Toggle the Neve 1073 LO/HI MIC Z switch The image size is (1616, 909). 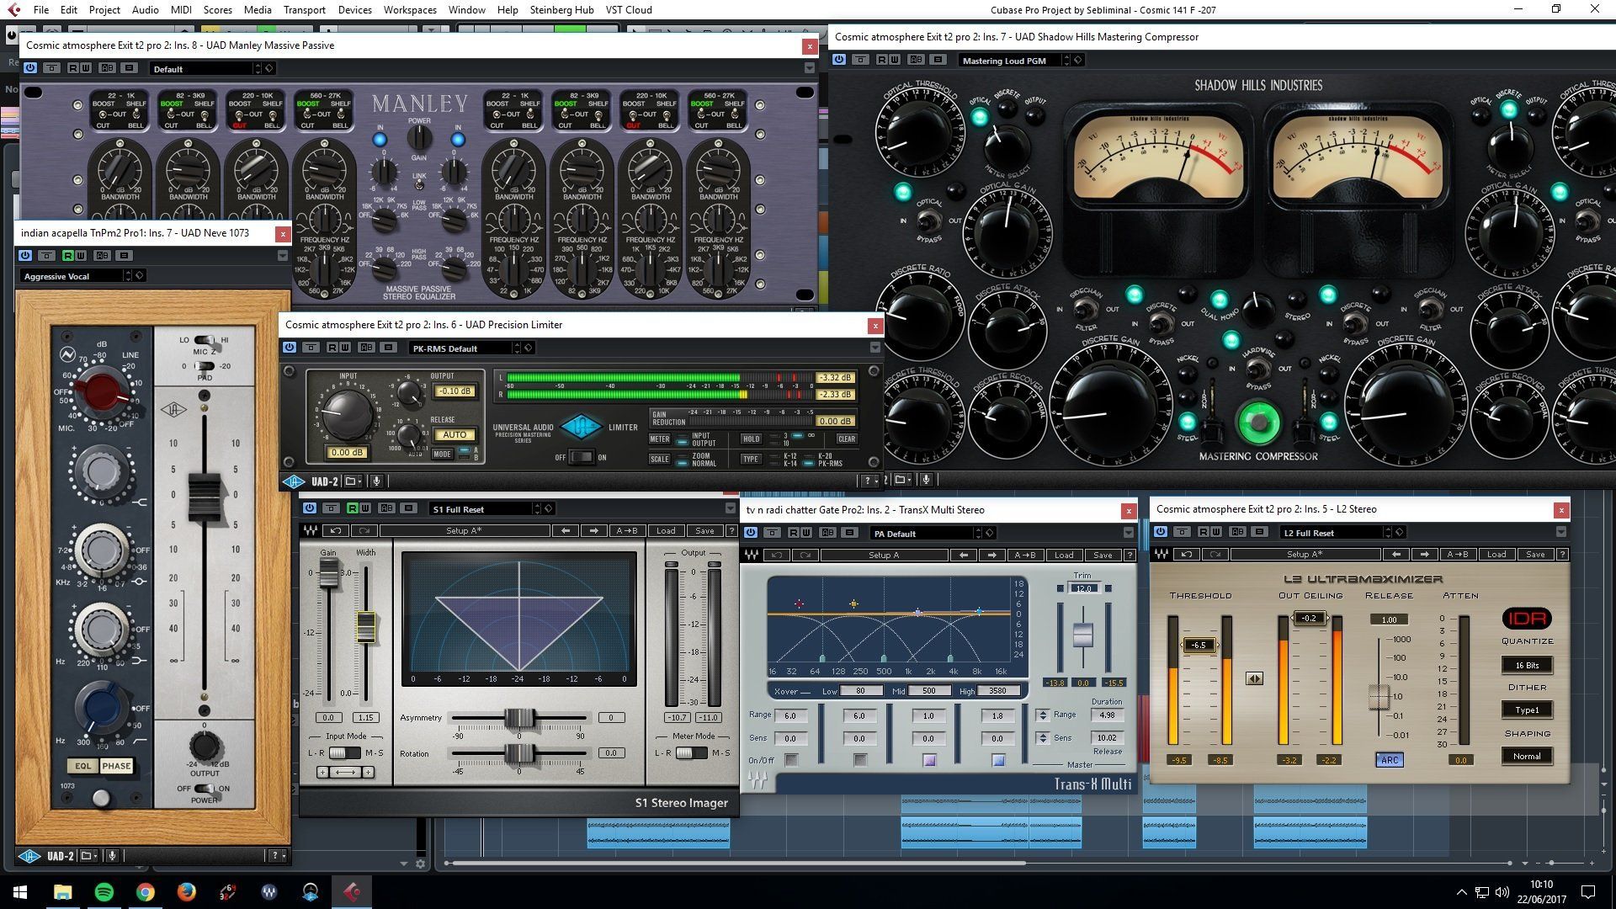pos(205,340)
